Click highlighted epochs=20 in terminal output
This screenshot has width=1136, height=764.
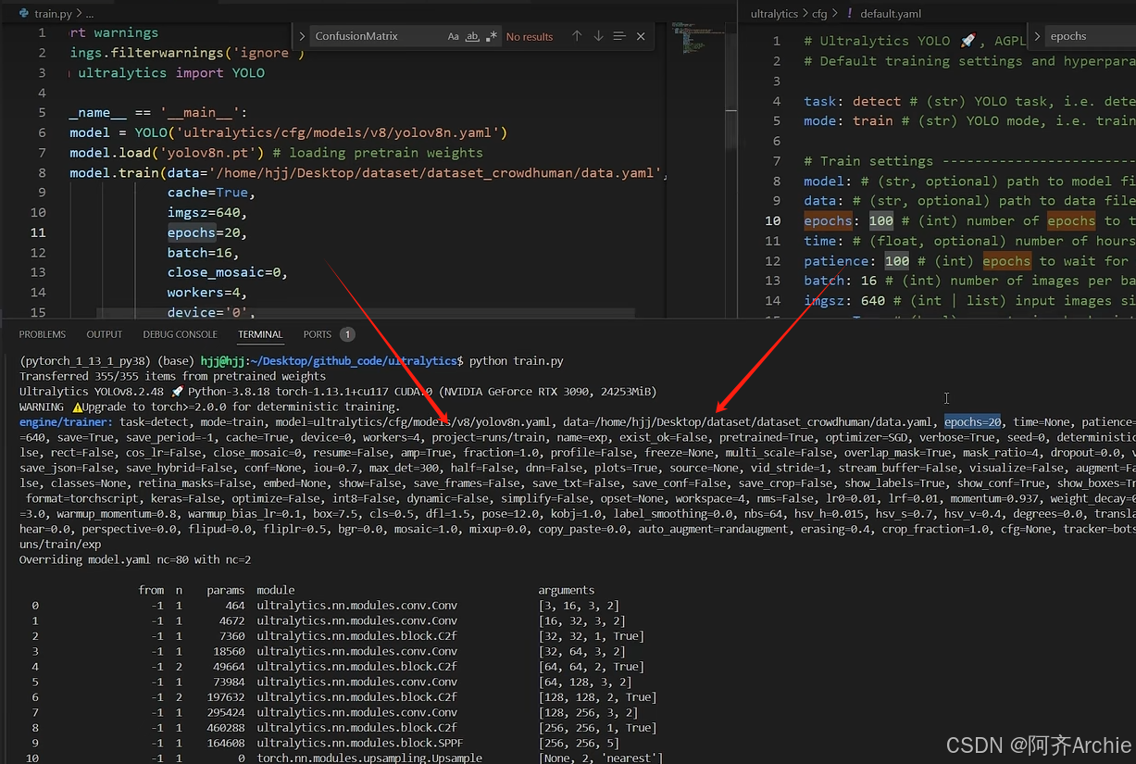click(x=972, y=421)
